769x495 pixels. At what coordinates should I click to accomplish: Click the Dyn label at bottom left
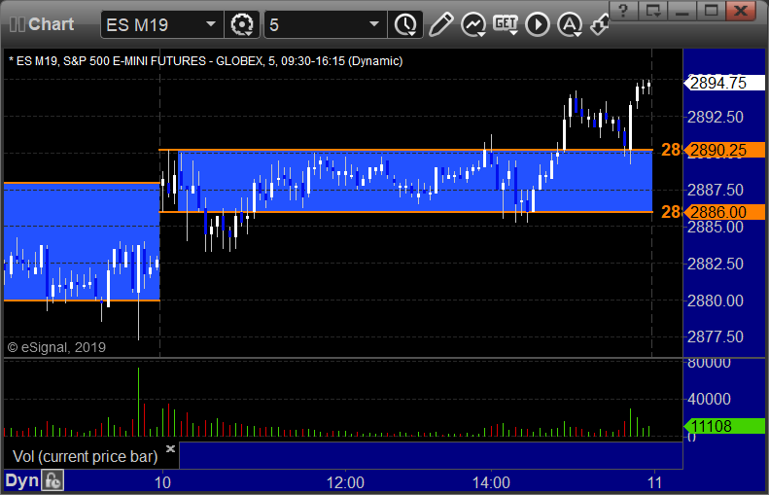[x=21, y=480]
